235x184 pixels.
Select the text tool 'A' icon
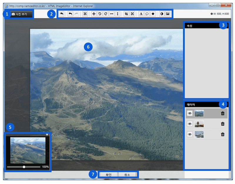(141, 14)
